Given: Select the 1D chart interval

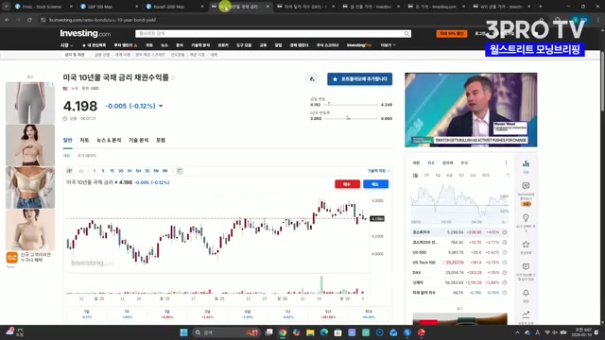Looking at the screenshot, I should [147, 171].
